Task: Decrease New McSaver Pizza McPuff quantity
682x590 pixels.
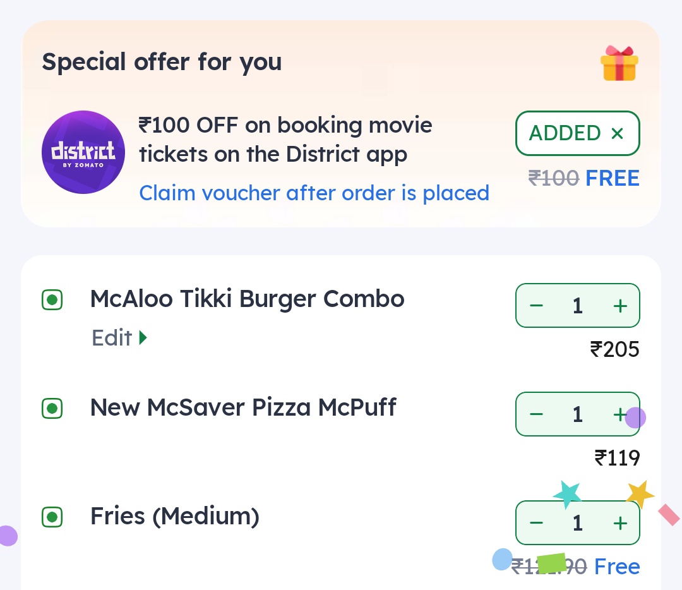Action: click(x=536, y=414)
